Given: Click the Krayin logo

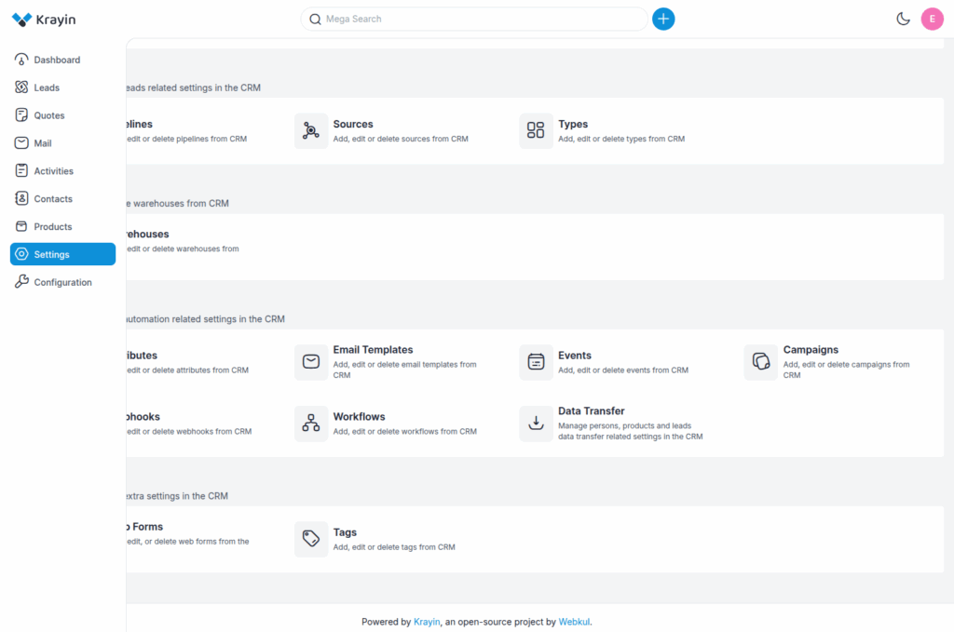Looking at the screenshot, I should point(44,20).
